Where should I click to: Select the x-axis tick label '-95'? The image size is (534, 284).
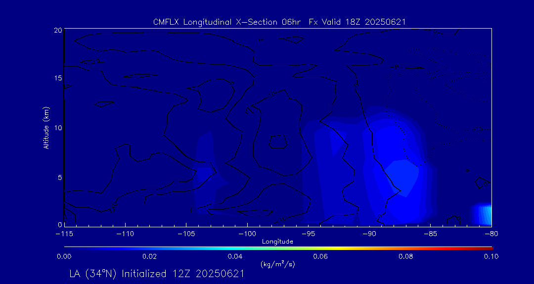(x=308, y=235)
